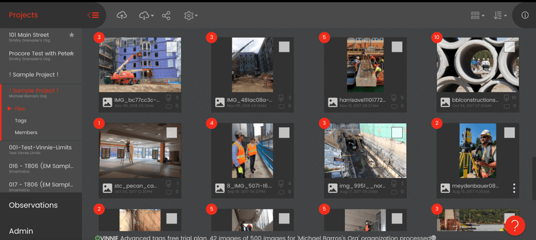This screenshot has height=240, width=536.
Task: Select checkbox on 8_IMG_5071-16 image
Action: tap(284, 133)
